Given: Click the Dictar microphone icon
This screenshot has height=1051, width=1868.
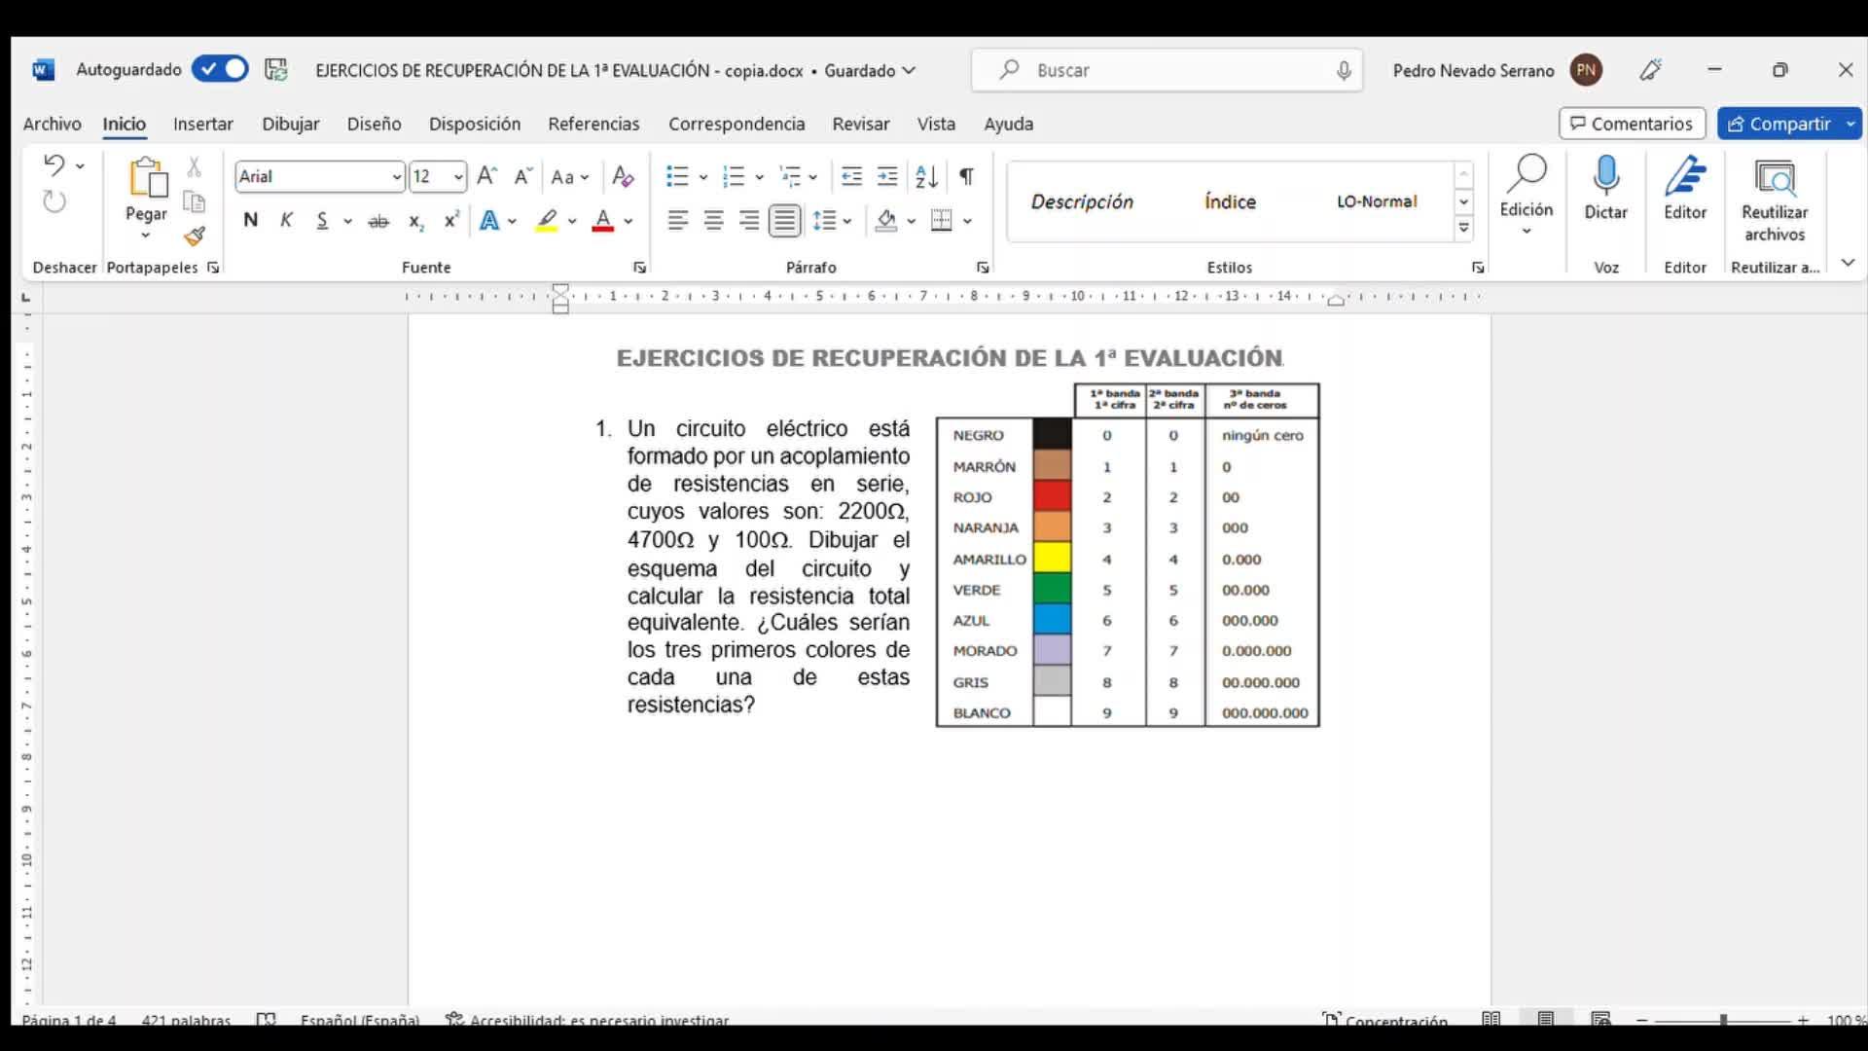Looking at the screenshot, I should click(x=1605, y=177).
